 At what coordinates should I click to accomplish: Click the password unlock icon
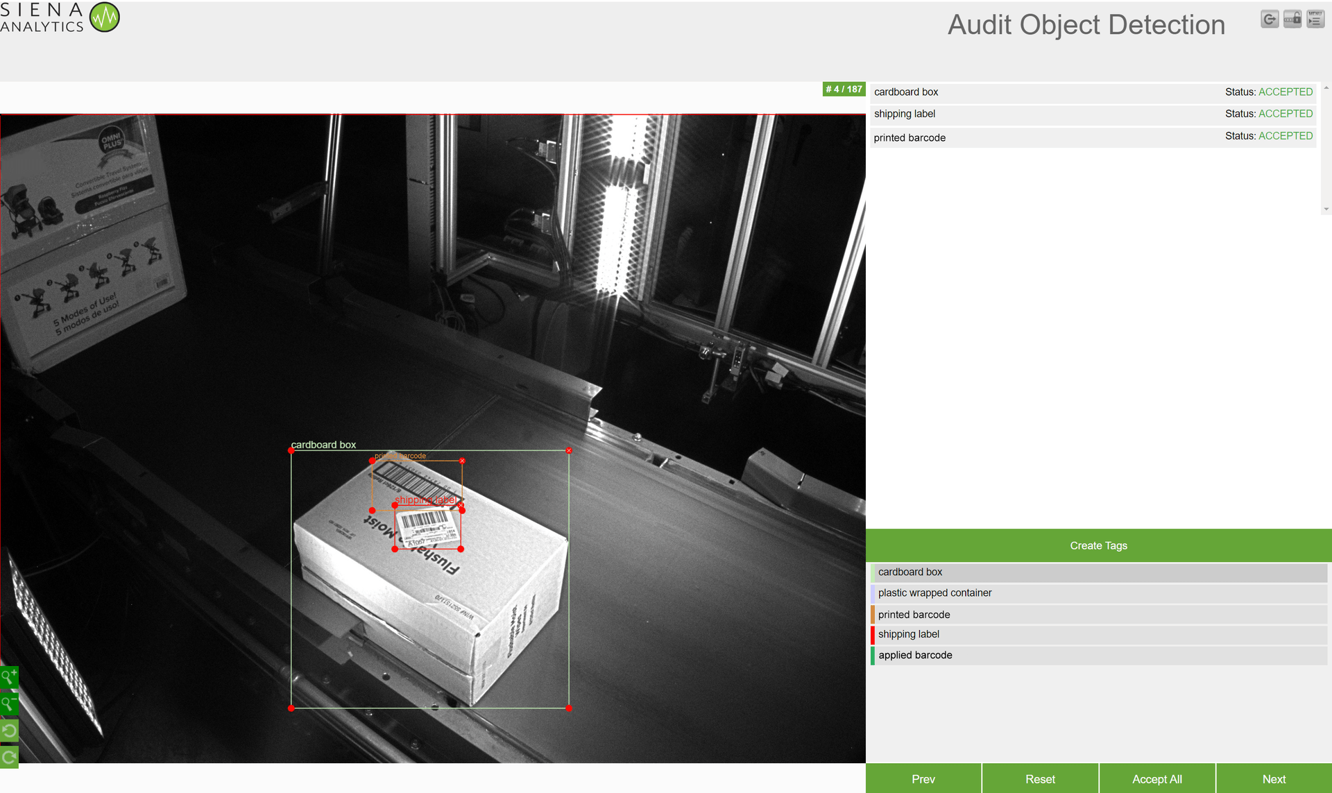click(x=1292, y=19)
